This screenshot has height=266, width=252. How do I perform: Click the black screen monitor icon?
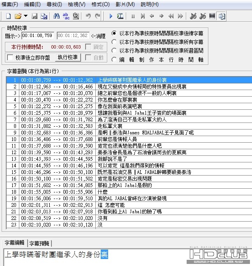pos(212,16)
